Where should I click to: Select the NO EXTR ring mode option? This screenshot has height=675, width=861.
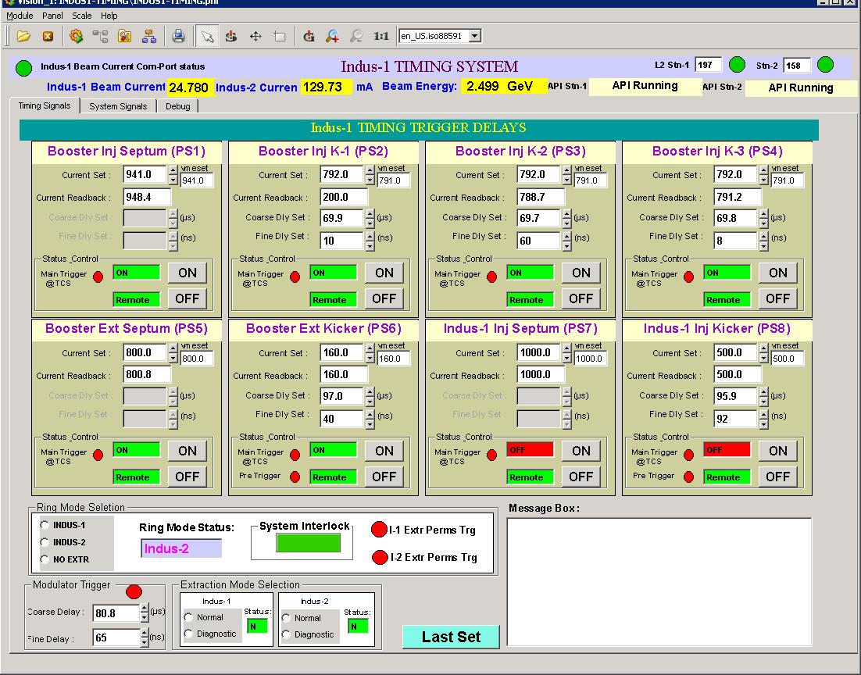pyautogui.click(x=45, y=559)
